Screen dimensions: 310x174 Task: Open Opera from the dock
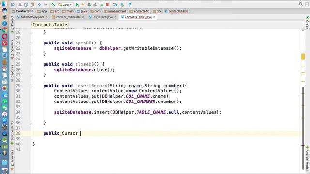(x=4, y=37)
